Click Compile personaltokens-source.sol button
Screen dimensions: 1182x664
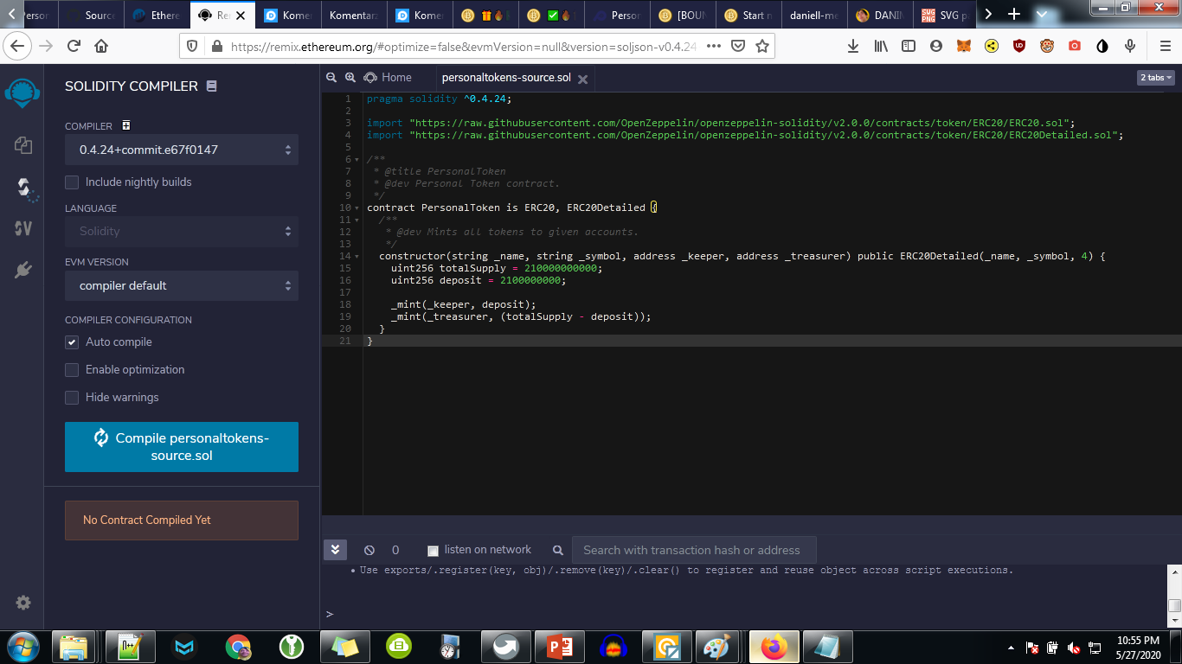point(181,446)
